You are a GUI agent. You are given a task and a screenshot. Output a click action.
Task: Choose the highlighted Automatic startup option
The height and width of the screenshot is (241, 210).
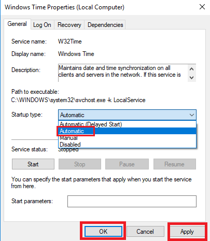pyautogui.click(x=127, y=131)
